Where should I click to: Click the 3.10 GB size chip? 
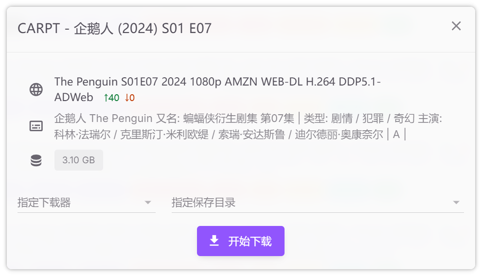[79, 160]
